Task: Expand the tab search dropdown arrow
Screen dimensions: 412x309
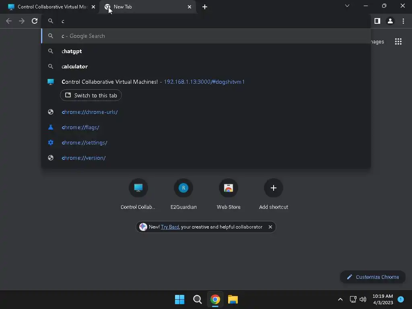Action: click(x=347, y=6)
